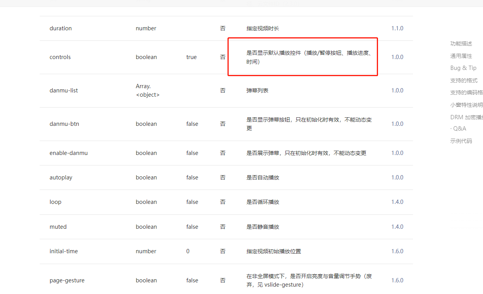Click the number type in initial-time row

click(x=146, y=251)
